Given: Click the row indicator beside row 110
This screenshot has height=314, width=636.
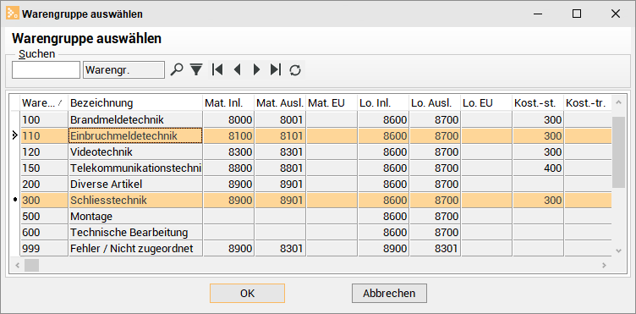Looking at the screenshot, I should (15, 135).
